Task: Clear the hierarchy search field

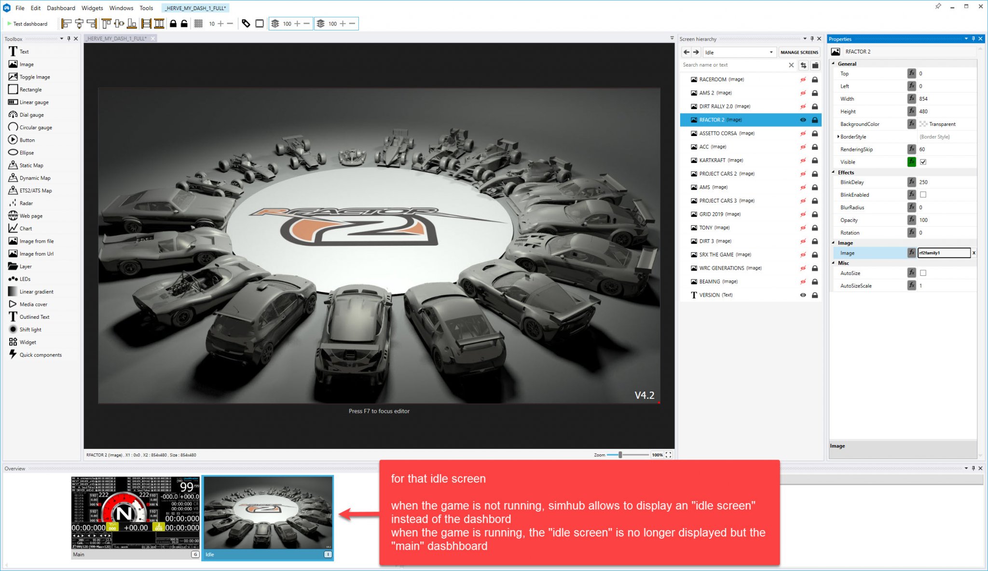Action: pos(791,65)
